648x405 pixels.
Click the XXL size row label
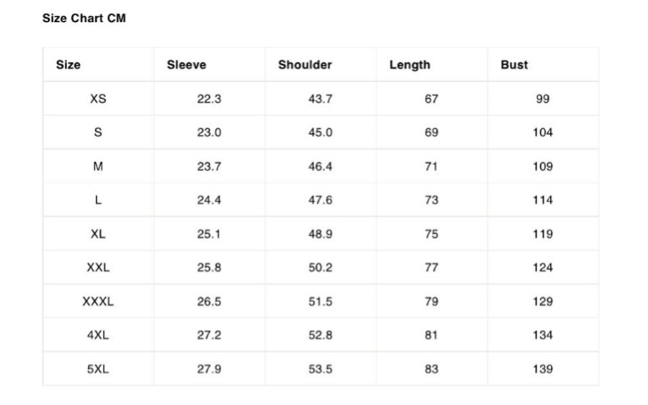98,267
